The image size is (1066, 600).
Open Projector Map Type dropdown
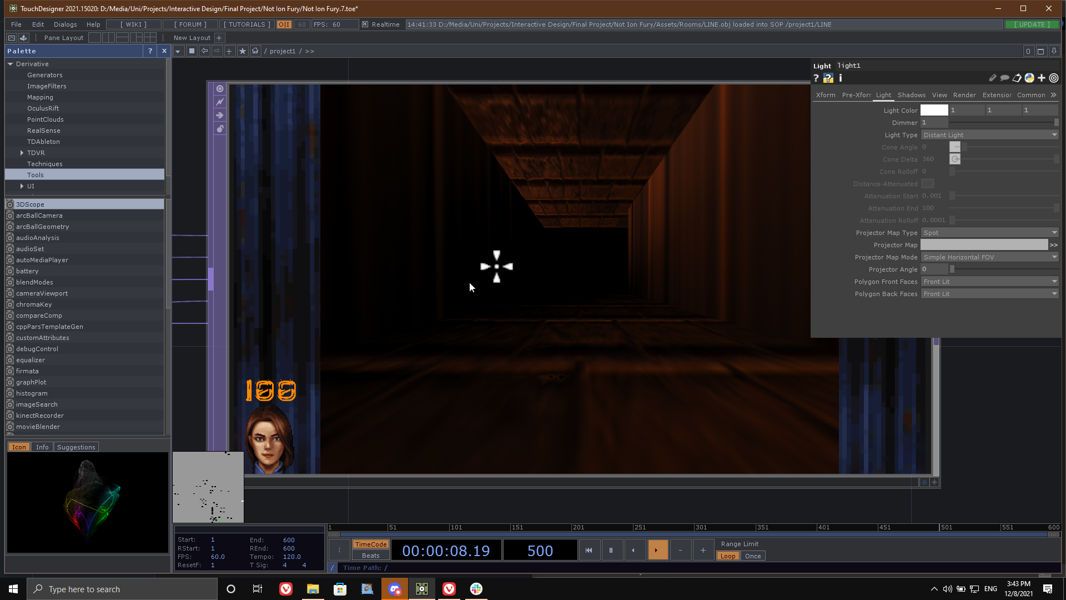989,233
